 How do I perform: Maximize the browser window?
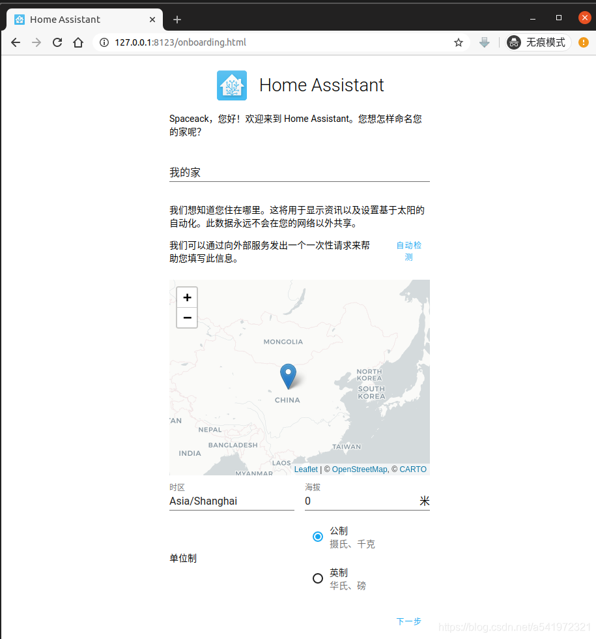pyautogui.click(x=559, y=18)
